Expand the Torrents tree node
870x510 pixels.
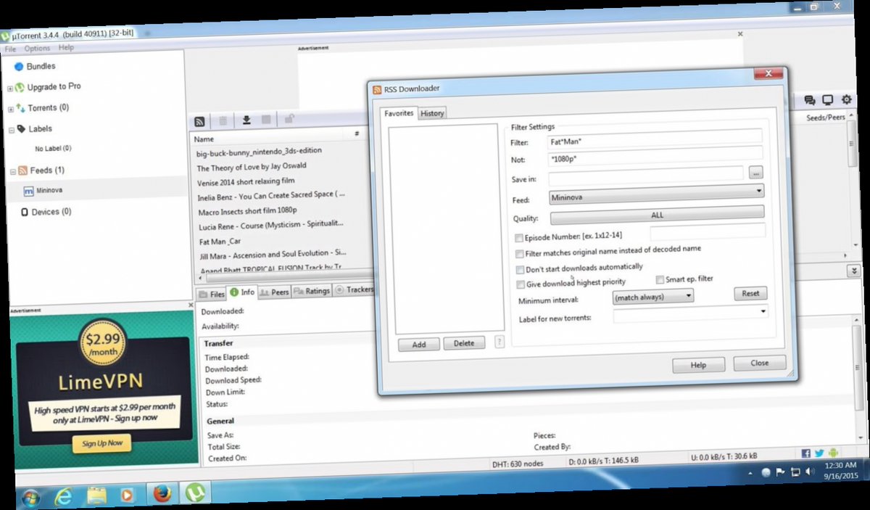[x=10, y=110]
